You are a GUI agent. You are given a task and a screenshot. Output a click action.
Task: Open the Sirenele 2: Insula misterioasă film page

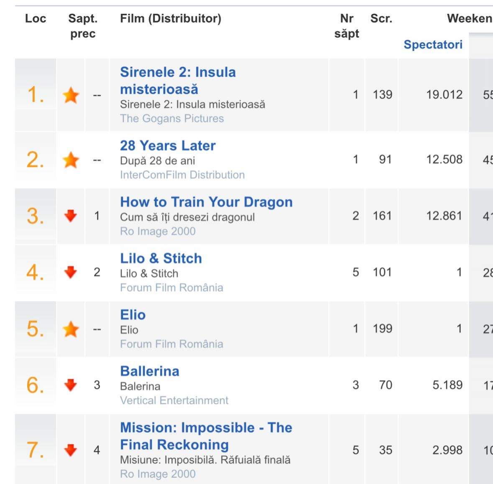tap(178, 80)
